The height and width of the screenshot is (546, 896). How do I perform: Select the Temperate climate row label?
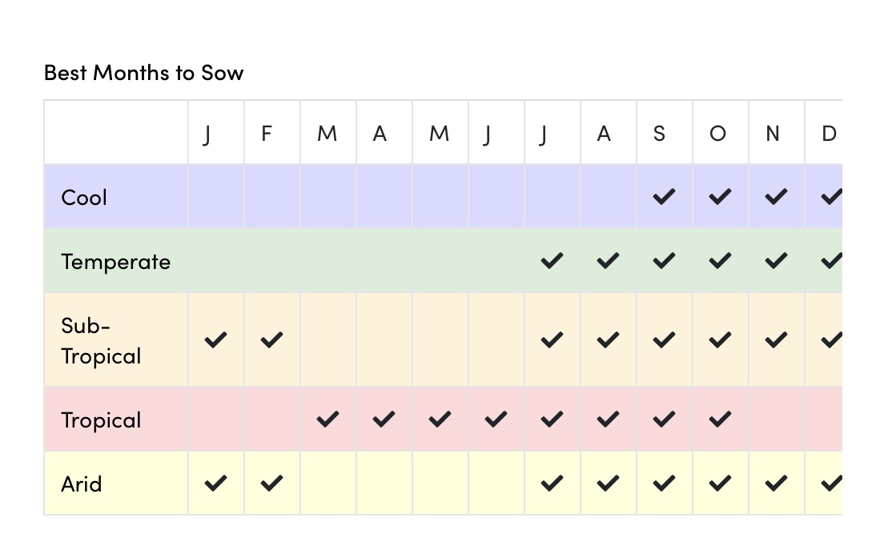(x=115, y=262)
